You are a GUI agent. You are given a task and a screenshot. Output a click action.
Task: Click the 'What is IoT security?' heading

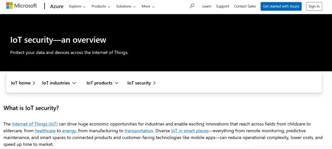tap(31, 108)
